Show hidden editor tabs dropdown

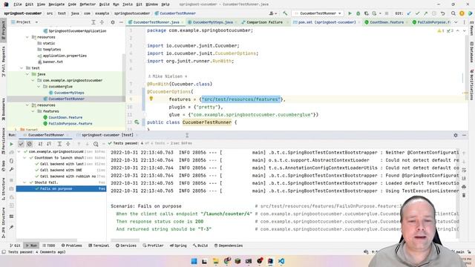coord(456,22)
